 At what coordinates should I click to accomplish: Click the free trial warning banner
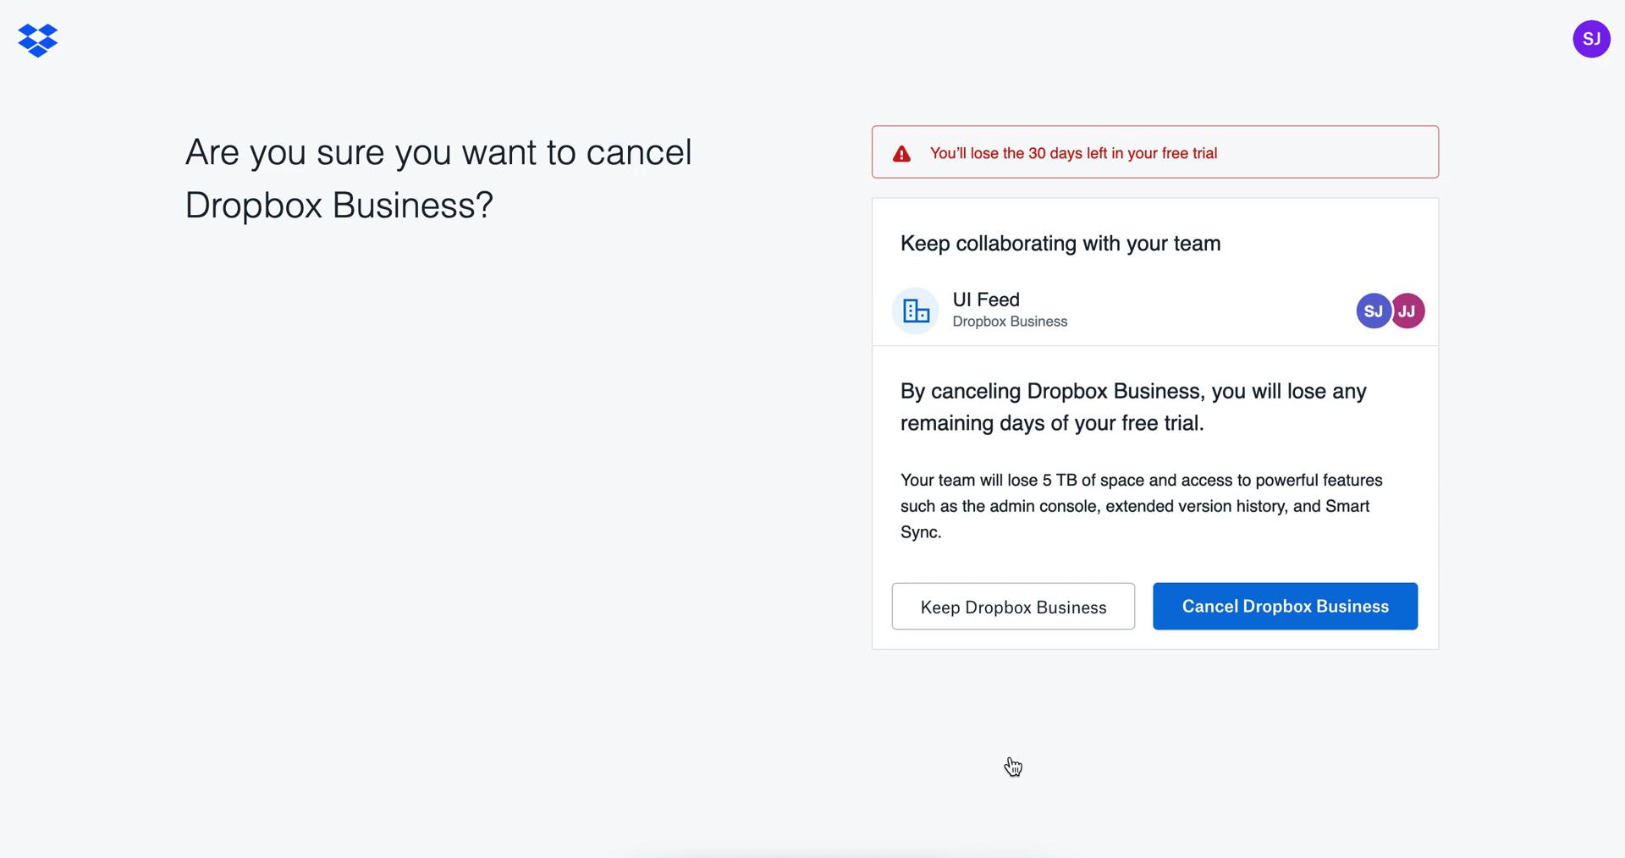(x=1154, y=152)
